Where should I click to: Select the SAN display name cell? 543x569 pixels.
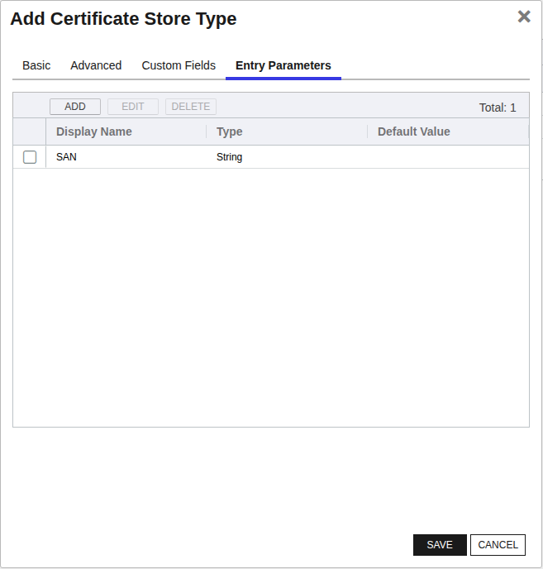click(66, 157)
